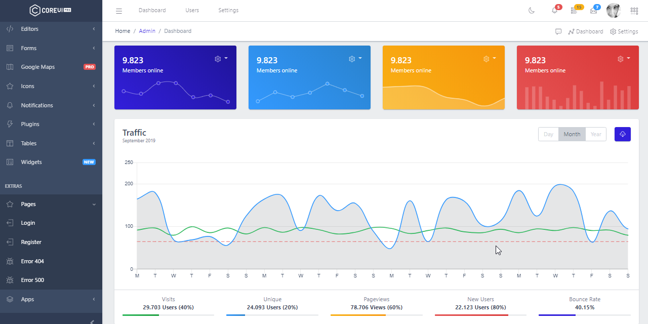
Task: Click the red card bar chart
Action: tap(578, 95)
